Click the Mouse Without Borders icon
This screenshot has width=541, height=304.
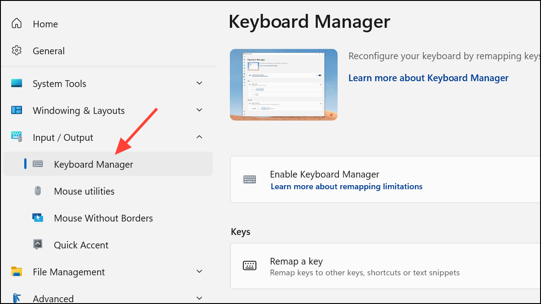(x=38, y=218)
